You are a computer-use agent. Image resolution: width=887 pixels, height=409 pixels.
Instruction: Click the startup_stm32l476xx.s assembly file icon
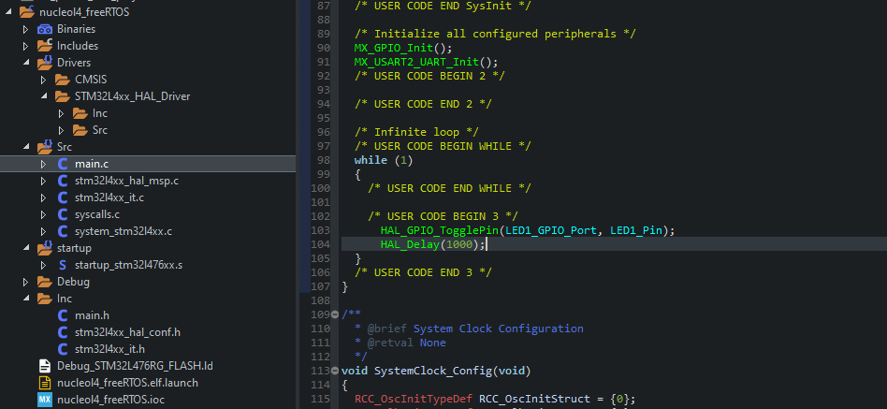63,265
